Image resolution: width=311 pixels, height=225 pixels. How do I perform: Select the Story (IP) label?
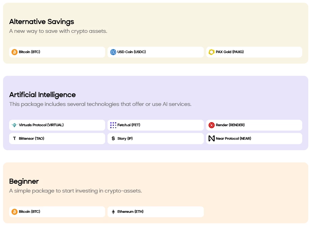click(x=125, y=138)
